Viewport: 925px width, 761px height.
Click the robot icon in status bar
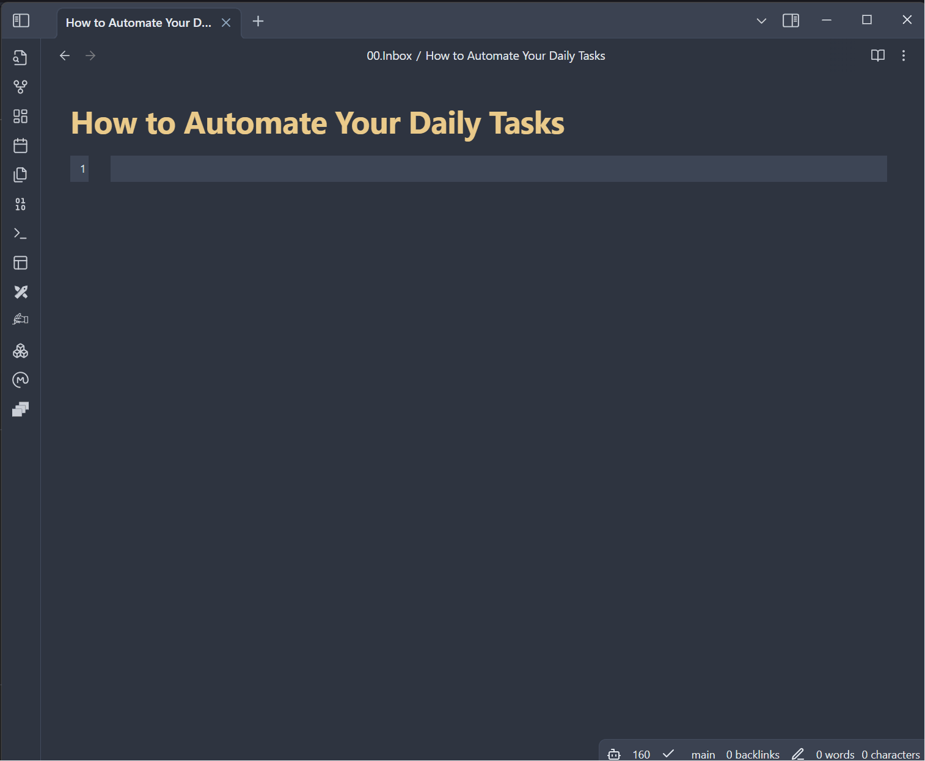(614, 754)
